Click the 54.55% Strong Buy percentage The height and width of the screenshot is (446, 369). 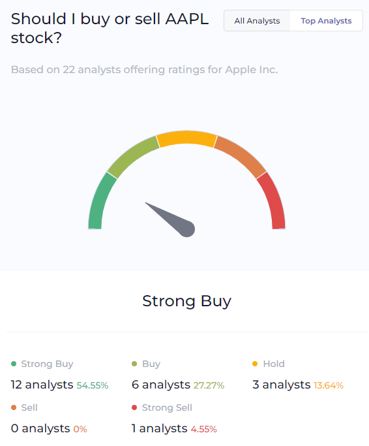tap(93, 385)
